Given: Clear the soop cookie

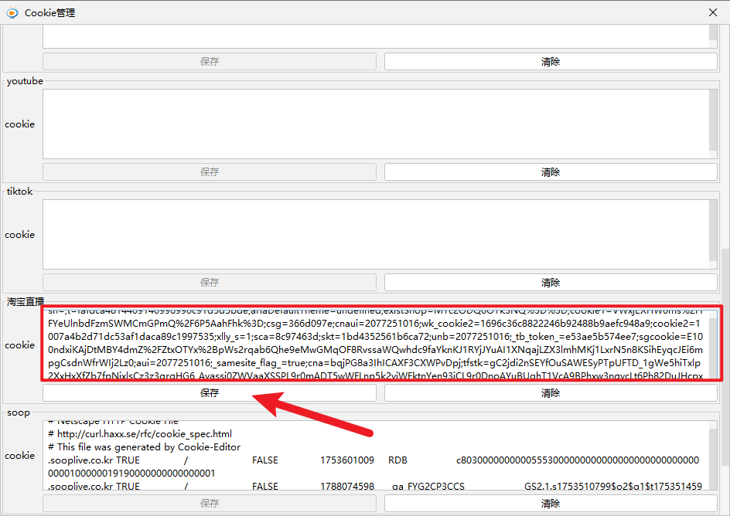Looking at the screenshot, I should coord(551,503).
